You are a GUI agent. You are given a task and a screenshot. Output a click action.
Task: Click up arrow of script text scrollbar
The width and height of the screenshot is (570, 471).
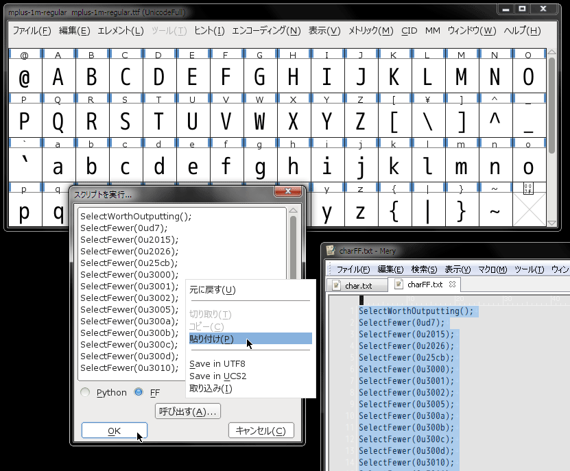pyautogui.click(x=293, y=210)
